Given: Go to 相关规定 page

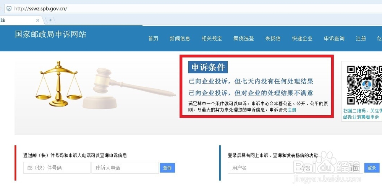Looking at the screenshot, I should pos(212,39).
